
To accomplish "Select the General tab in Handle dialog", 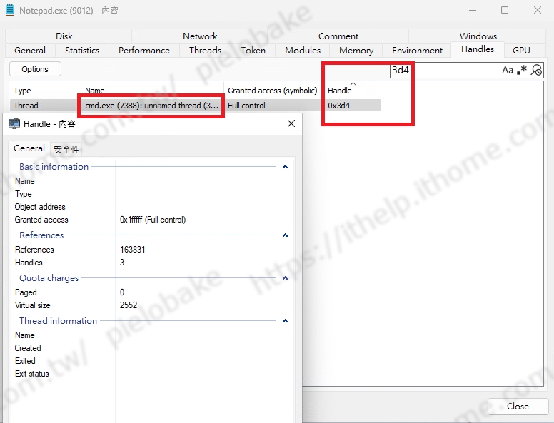I will coord(29,148).
